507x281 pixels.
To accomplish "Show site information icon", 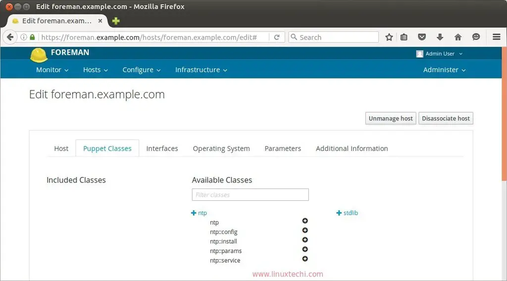I will point(24,37).
